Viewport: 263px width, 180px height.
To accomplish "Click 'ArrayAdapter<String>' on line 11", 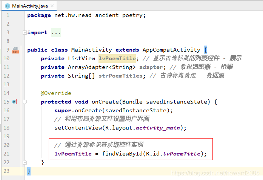I will [102, 67].
